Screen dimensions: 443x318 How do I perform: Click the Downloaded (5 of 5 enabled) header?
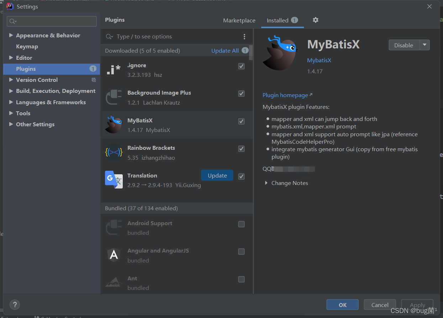(142, 51)
